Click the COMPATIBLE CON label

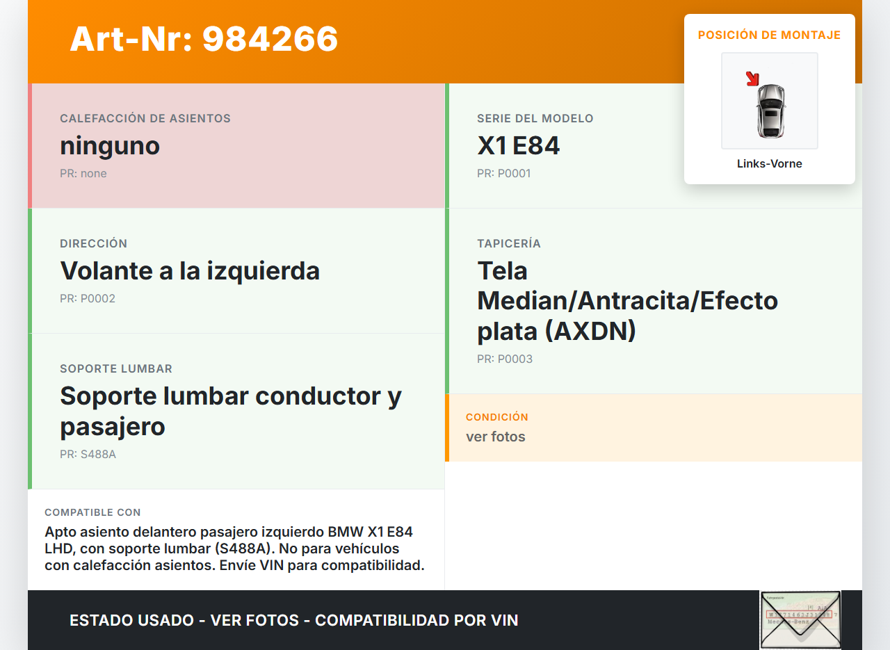pyautogui.click(x=92, y=512)
